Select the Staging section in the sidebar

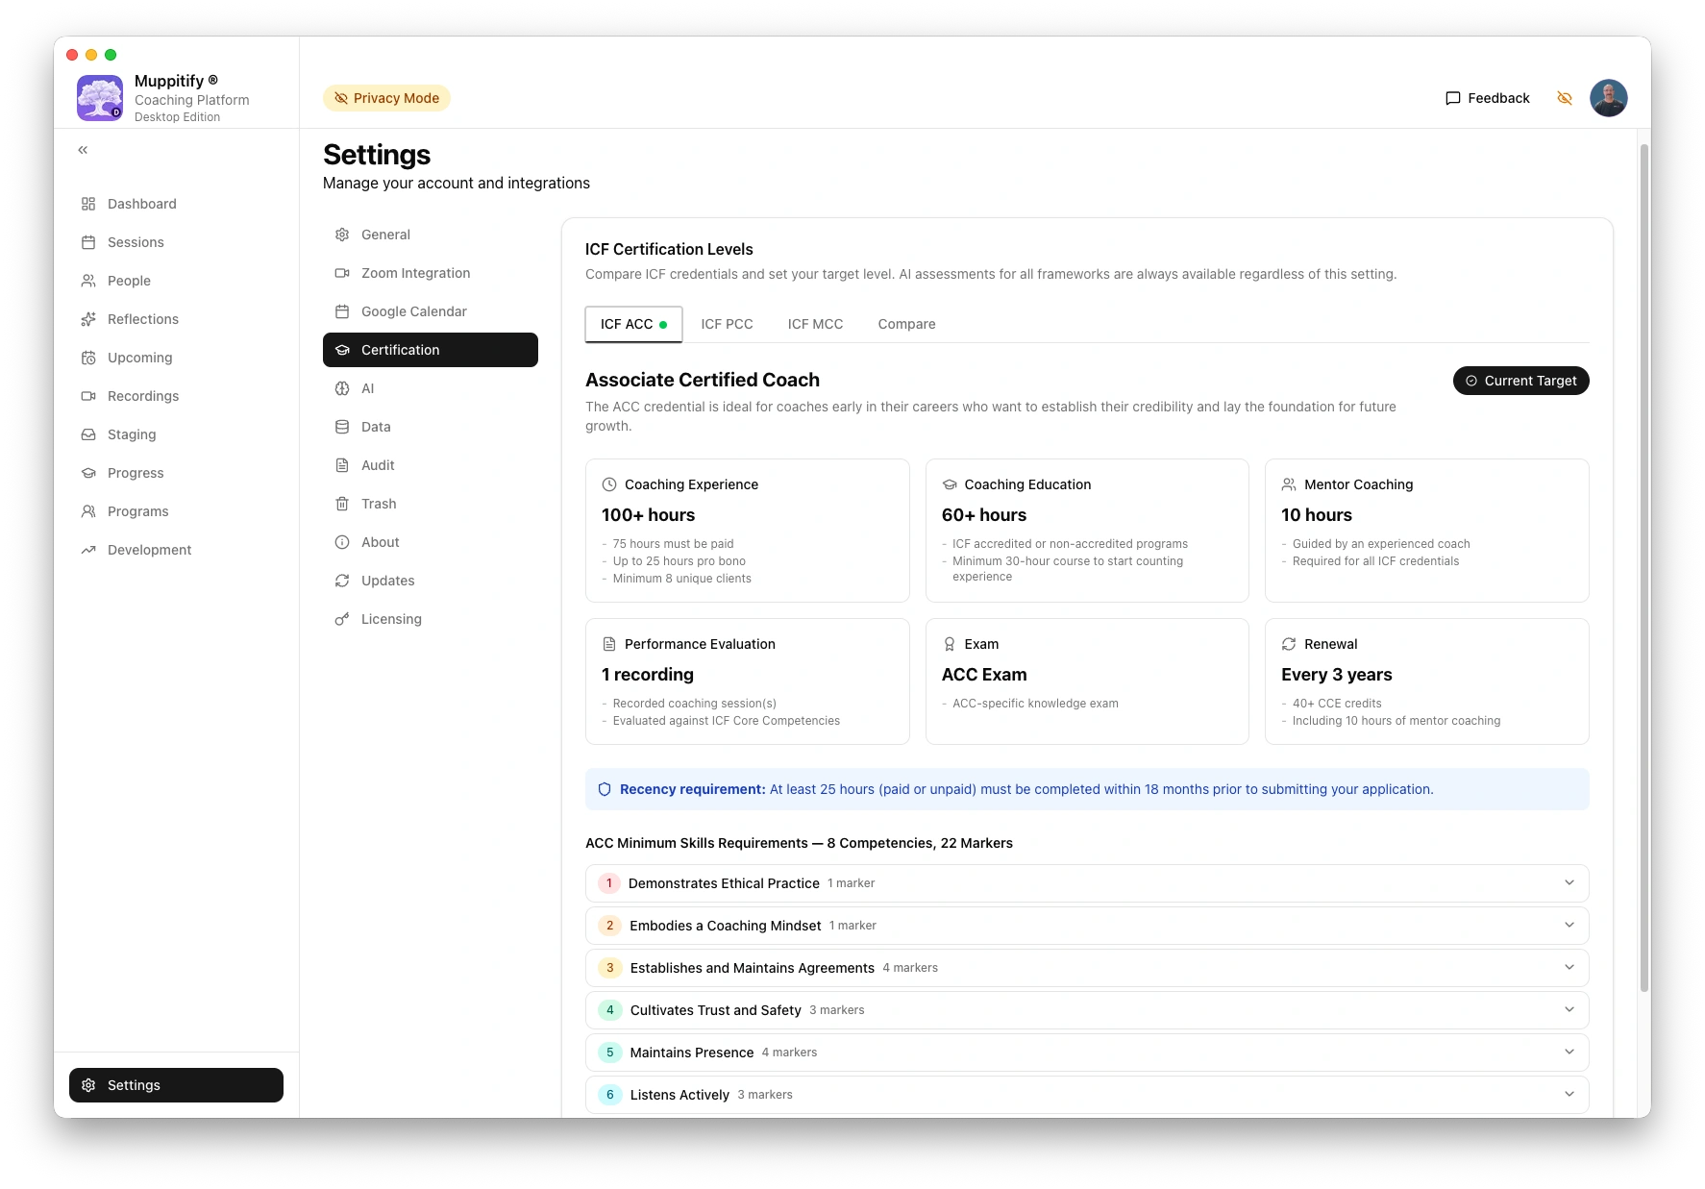coord(131,434)
